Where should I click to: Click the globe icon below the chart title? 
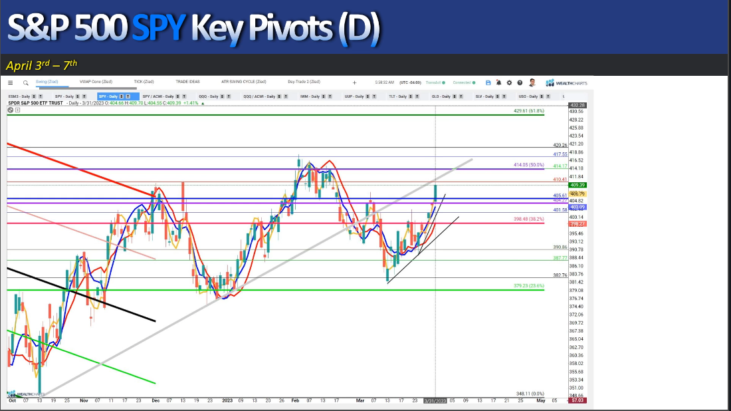(x=10, y=110)
